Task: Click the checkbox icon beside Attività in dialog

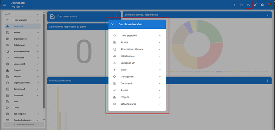Action: point(114,42)
